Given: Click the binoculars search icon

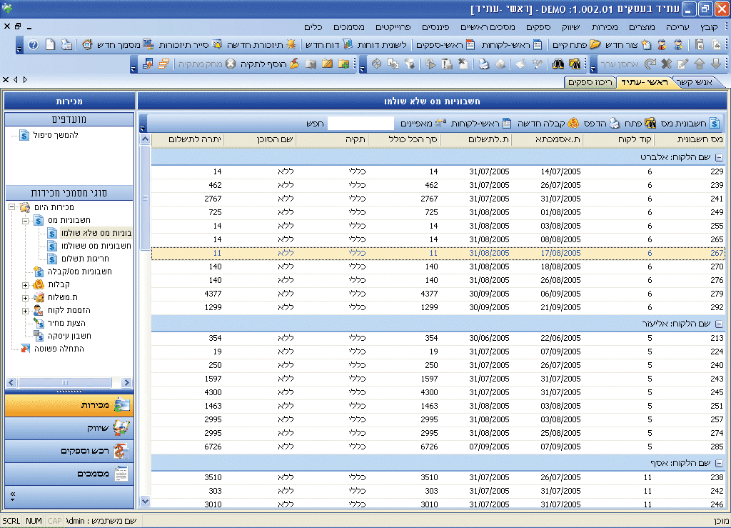Looking at the screenshot, I should coord(558,64).
